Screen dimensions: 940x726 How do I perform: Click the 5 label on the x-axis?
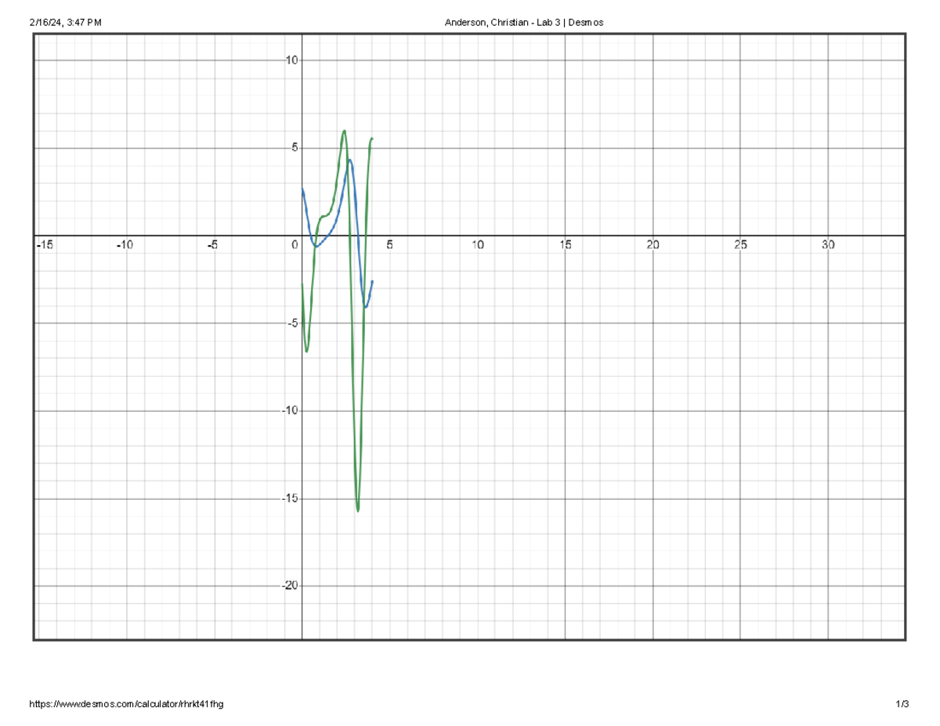(391, 245)
